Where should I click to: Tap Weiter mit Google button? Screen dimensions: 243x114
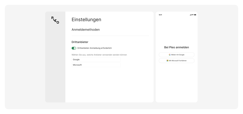point(177,55)
